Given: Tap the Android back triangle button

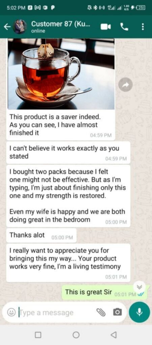Looking at the screenshot, I should (x=113, y=335).
